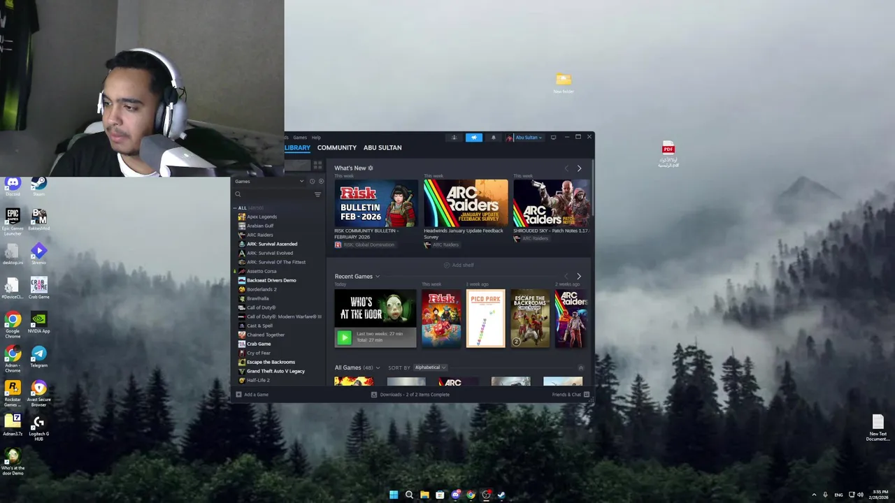Open Shrouded Sky patch notes thumbnail
This screenshot has width=895, height=503.
[x=552, y=203]
